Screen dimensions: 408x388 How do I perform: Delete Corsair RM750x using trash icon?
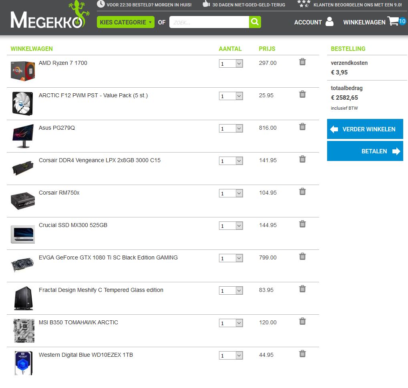[x=302, y=191]
